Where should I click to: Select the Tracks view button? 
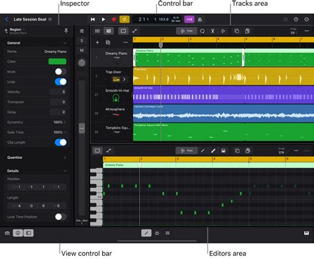pyautogui.click(x=109, y=31)
